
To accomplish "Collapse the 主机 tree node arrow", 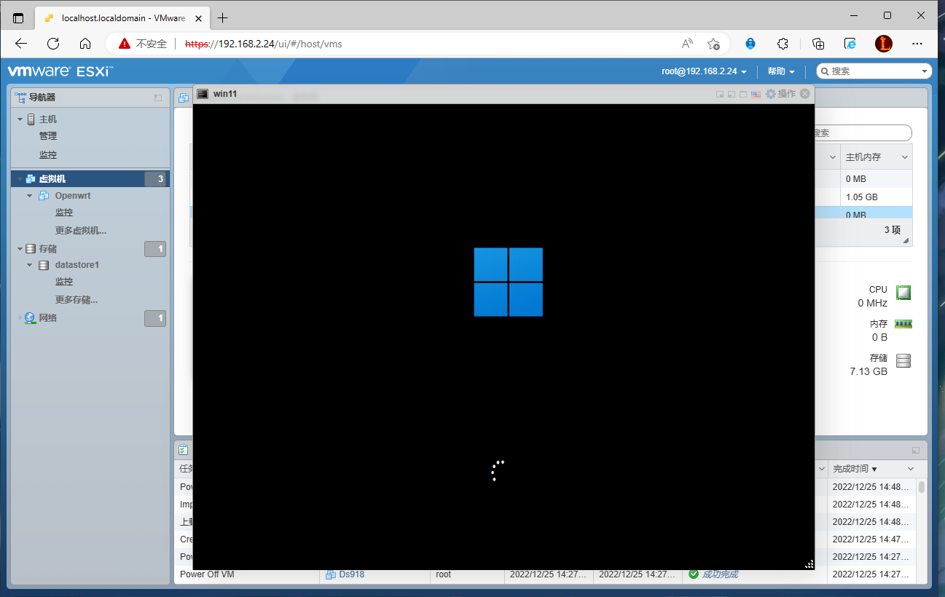I will click(20, 119).
